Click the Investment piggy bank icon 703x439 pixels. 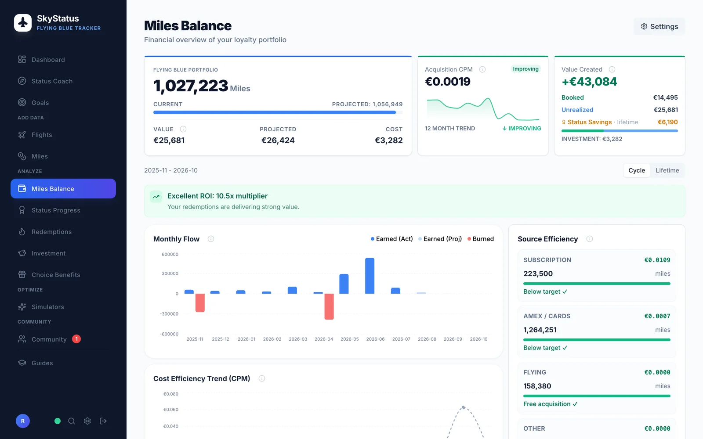pos(22,253)
